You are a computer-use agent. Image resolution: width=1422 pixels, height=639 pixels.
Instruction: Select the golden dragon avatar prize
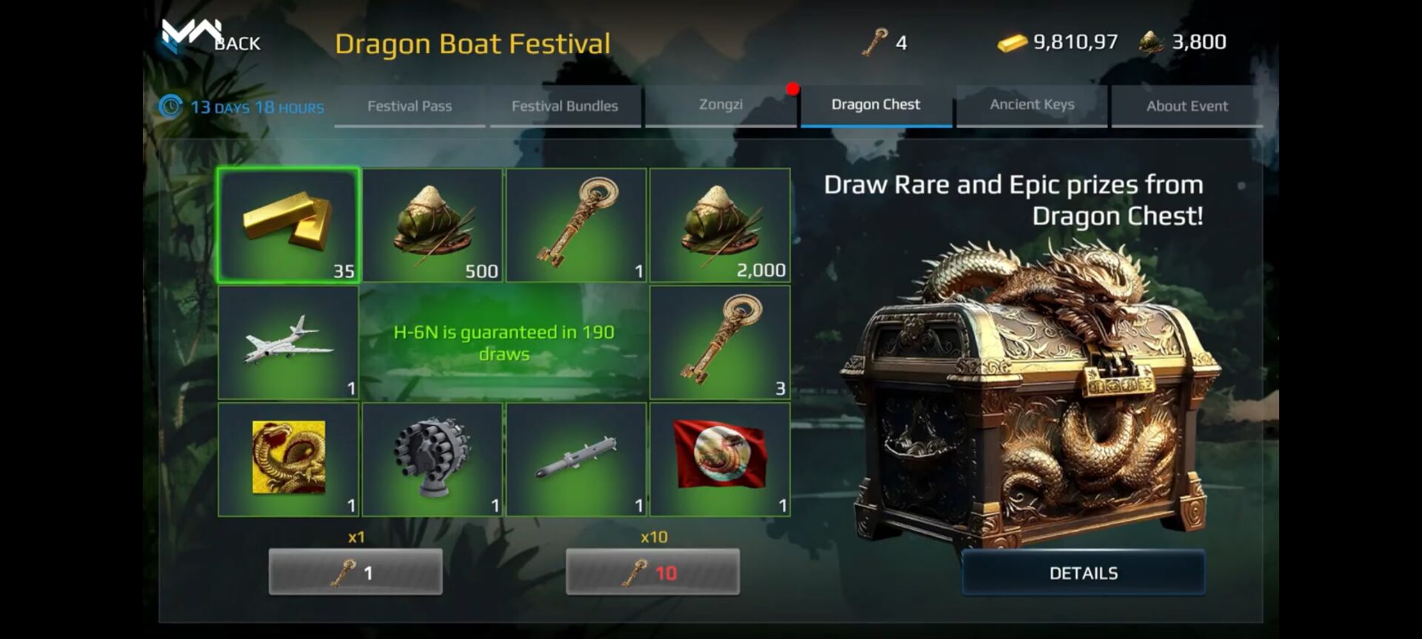[288, 459]
